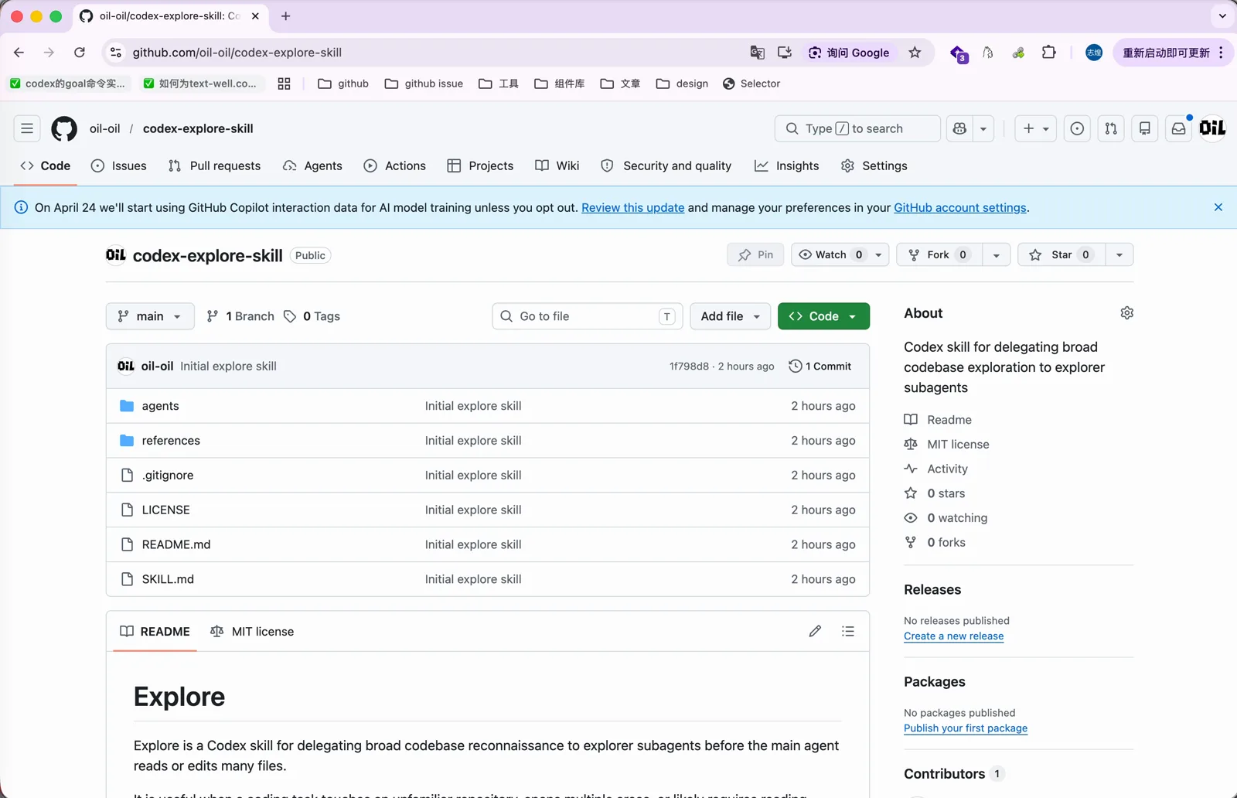Click the translate page icon in address bar
The image size is (1237, 798).
click(758, 53)
